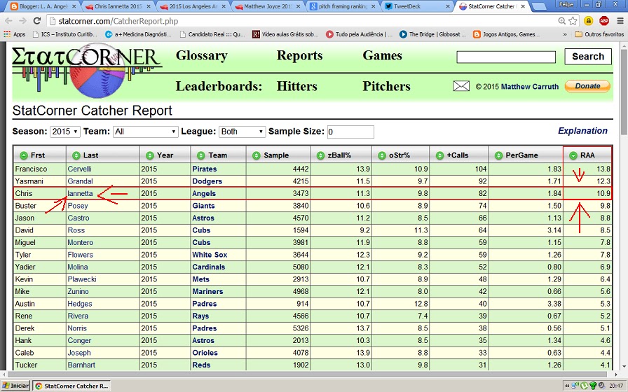Switch to the Blogger tab
The width and height of the screenshot is (628, 392).
pyautogui.click(x=43, y=6)
